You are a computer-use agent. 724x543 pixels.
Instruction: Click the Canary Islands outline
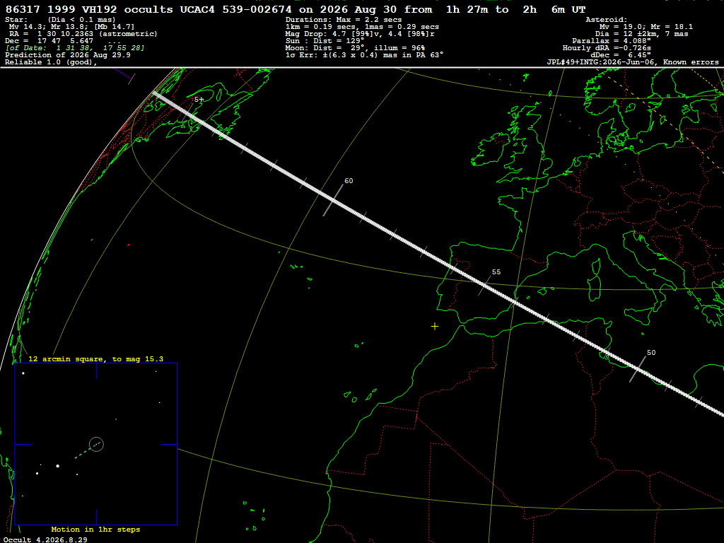pos(360,396)
